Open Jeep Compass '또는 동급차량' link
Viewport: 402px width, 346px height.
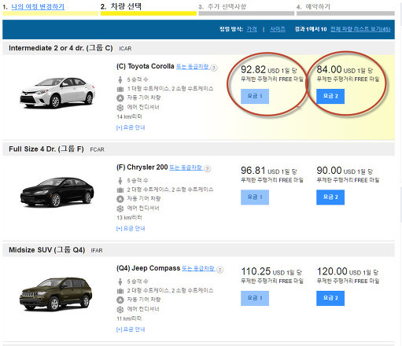point(198,268)
